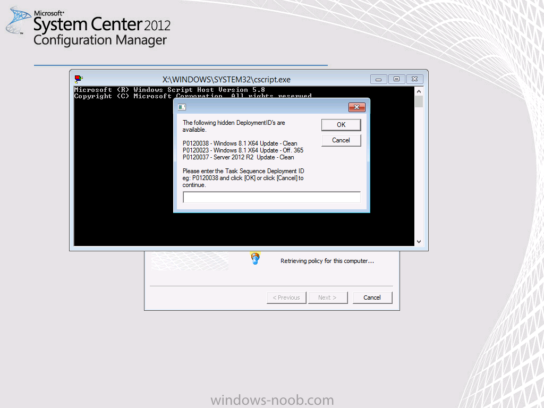Click "P0120037 - Server 2012 R2 Update - Clean"
The image size is (544, 408).
click(238, 157)
